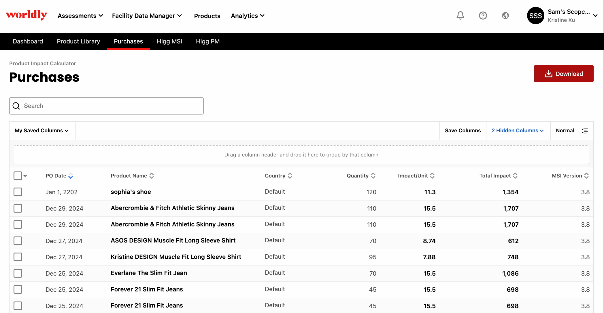This screenshot has width=604, height=313.
Task: Click the SSS account avatar
Action: [x=535, y=16]
